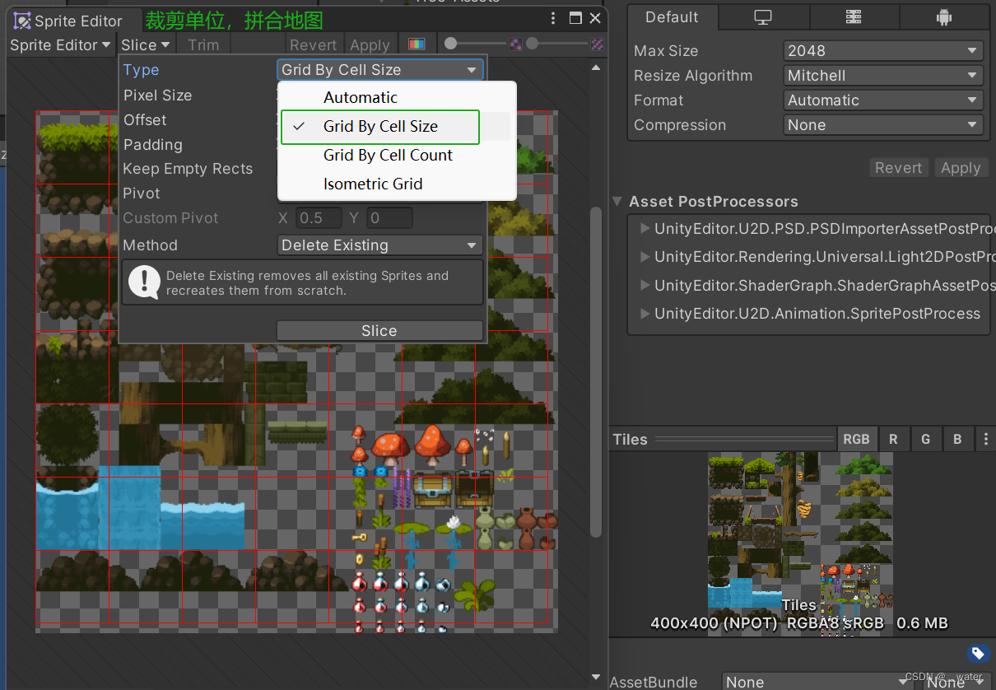The image size is (996, 690).
Task: Click the Custom Pivot X field
Action: [319, 218]
